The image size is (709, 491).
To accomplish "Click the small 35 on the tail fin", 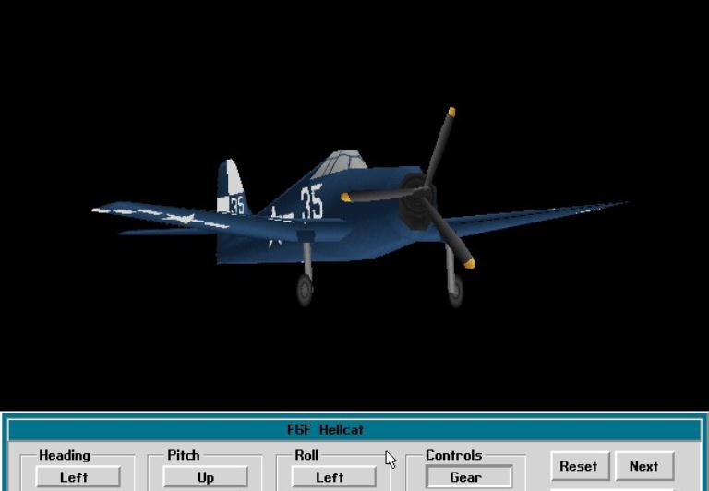I will 236,205.
